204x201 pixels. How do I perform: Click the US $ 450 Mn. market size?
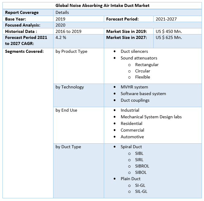point(169,31)
